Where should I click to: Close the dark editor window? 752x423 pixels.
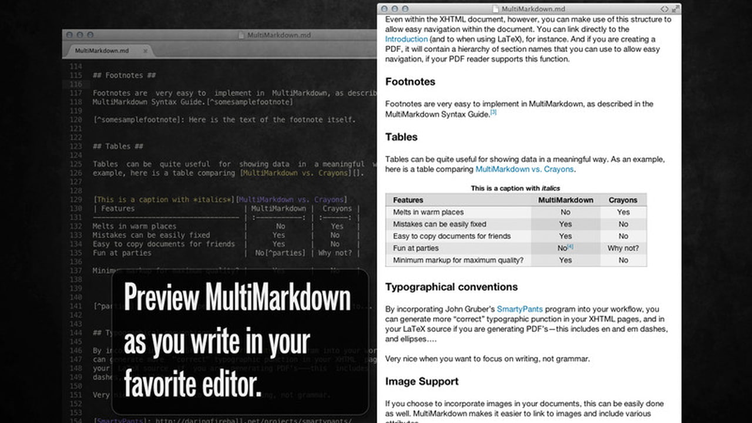69,35
